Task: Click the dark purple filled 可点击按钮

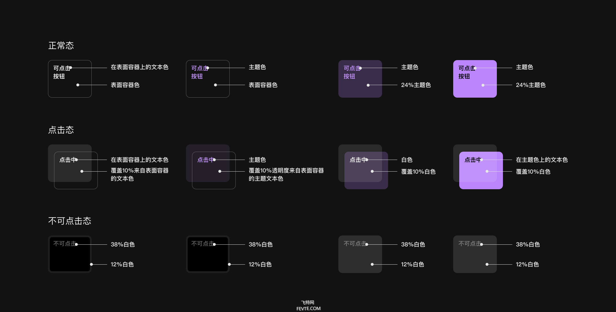Action: click(360, 79)
